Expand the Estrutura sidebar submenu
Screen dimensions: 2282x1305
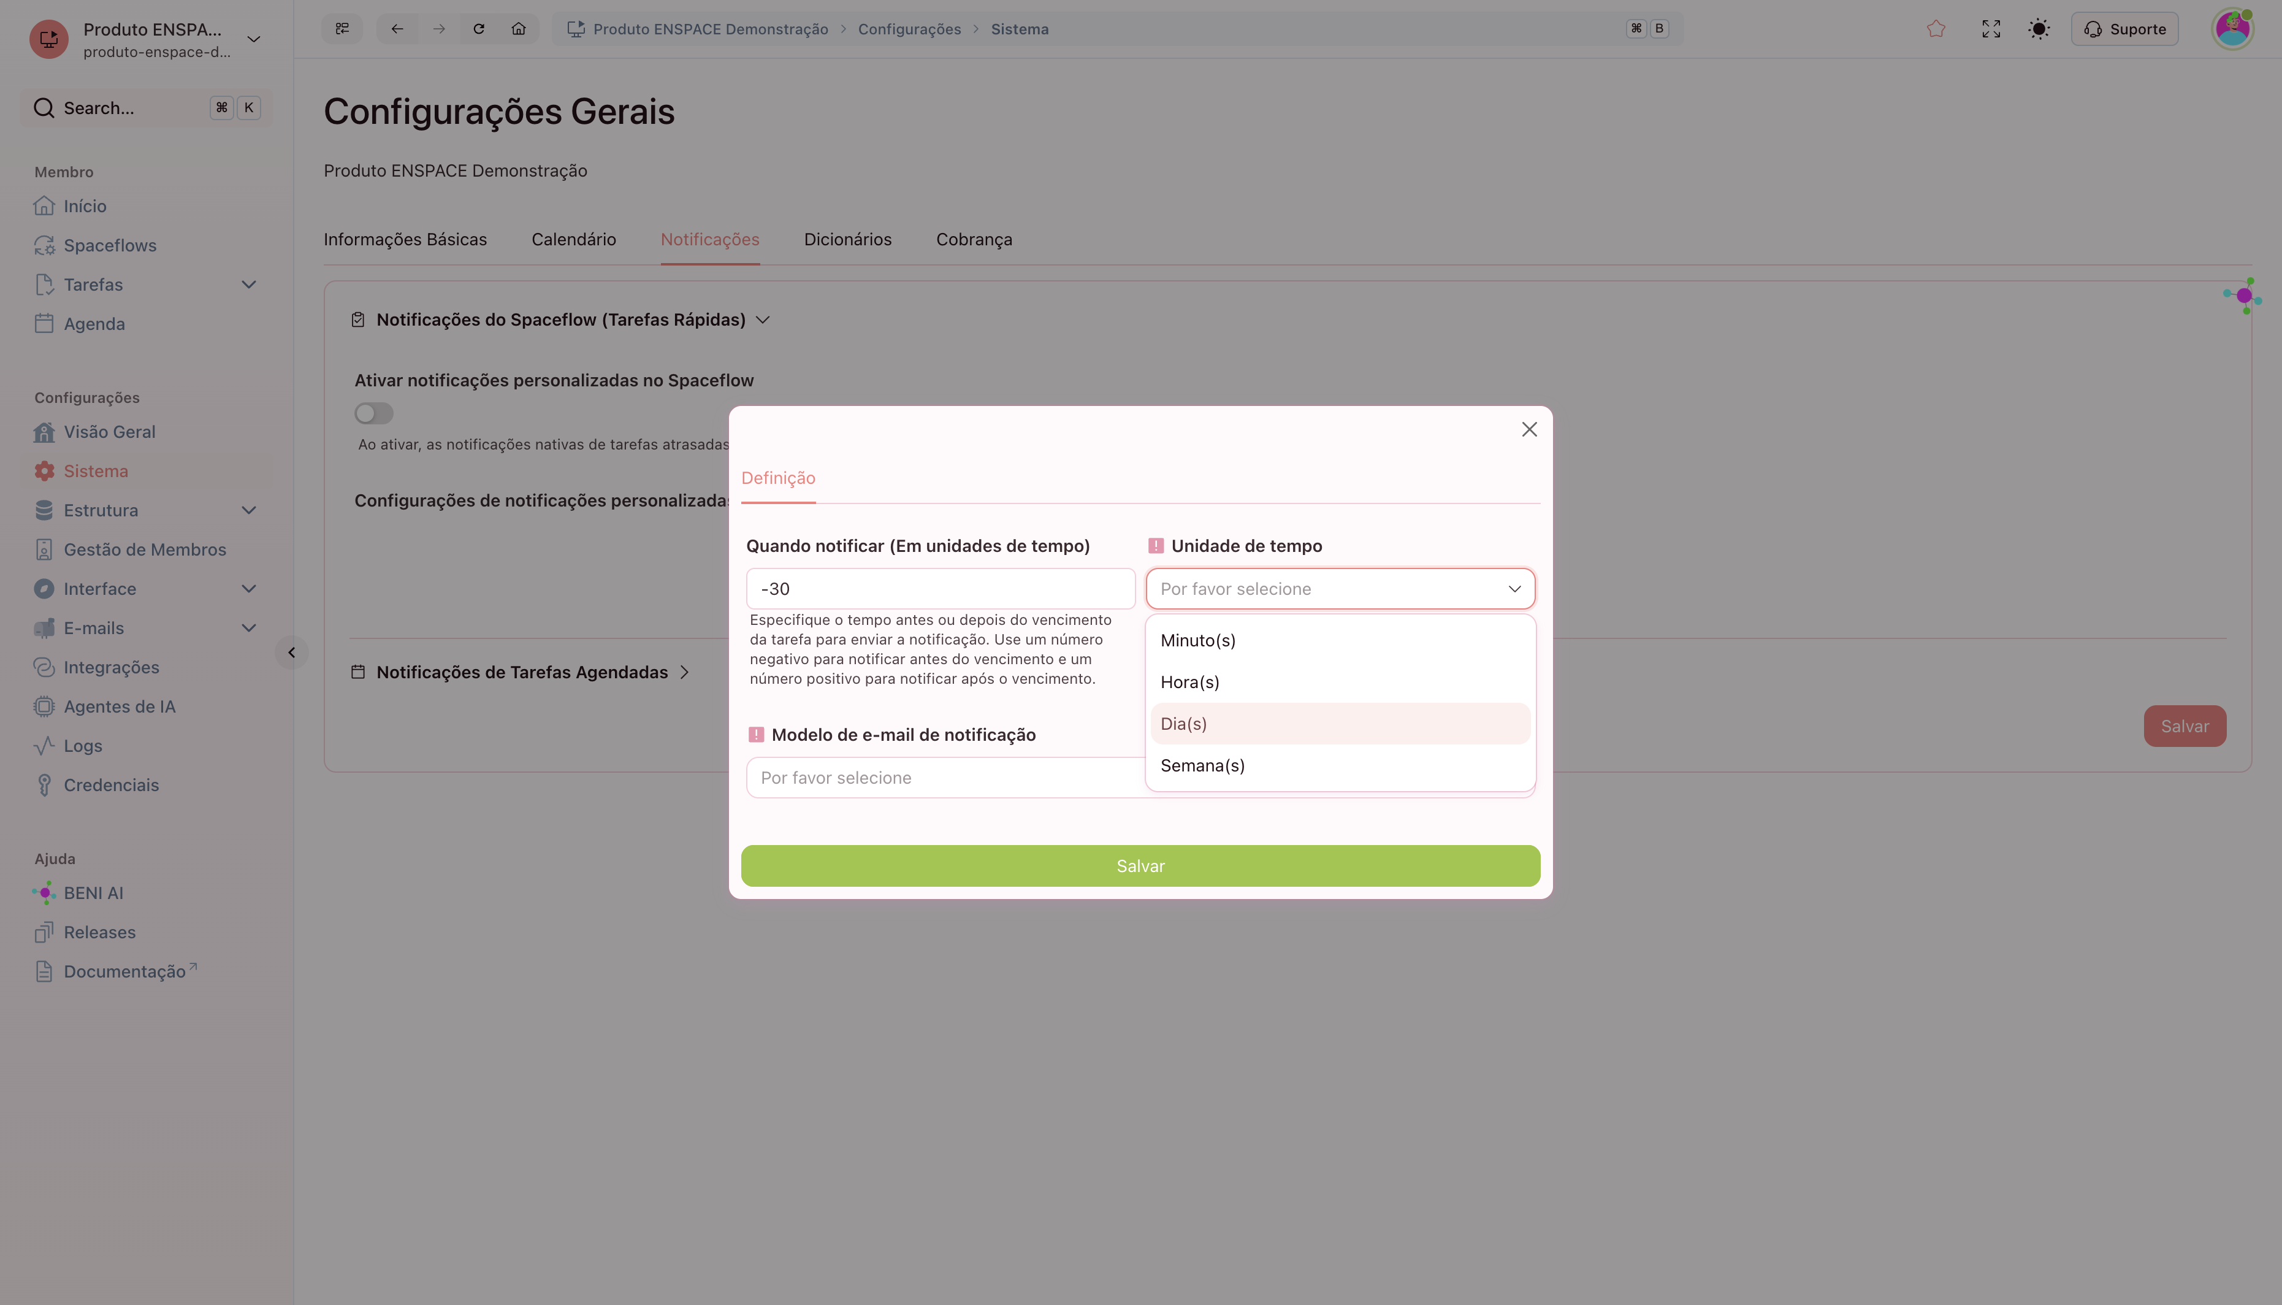(249, 511)
